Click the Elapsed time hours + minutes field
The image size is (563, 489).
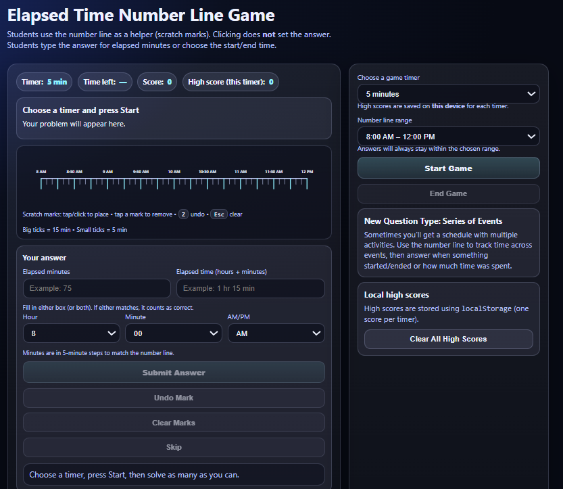[250, 288]
